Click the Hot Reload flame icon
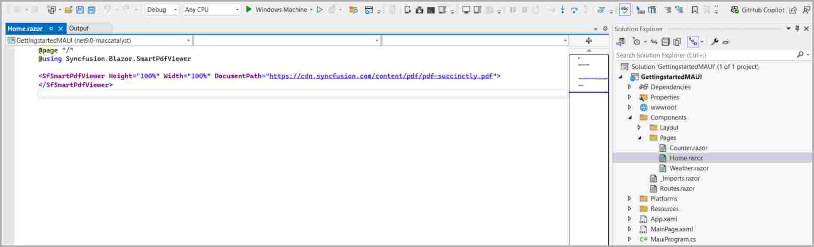 coord(333,10)
